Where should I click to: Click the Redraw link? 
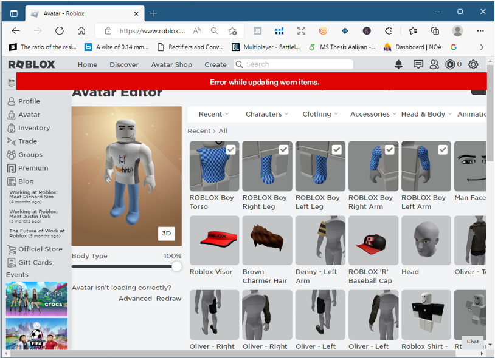(x=168, y=299)
